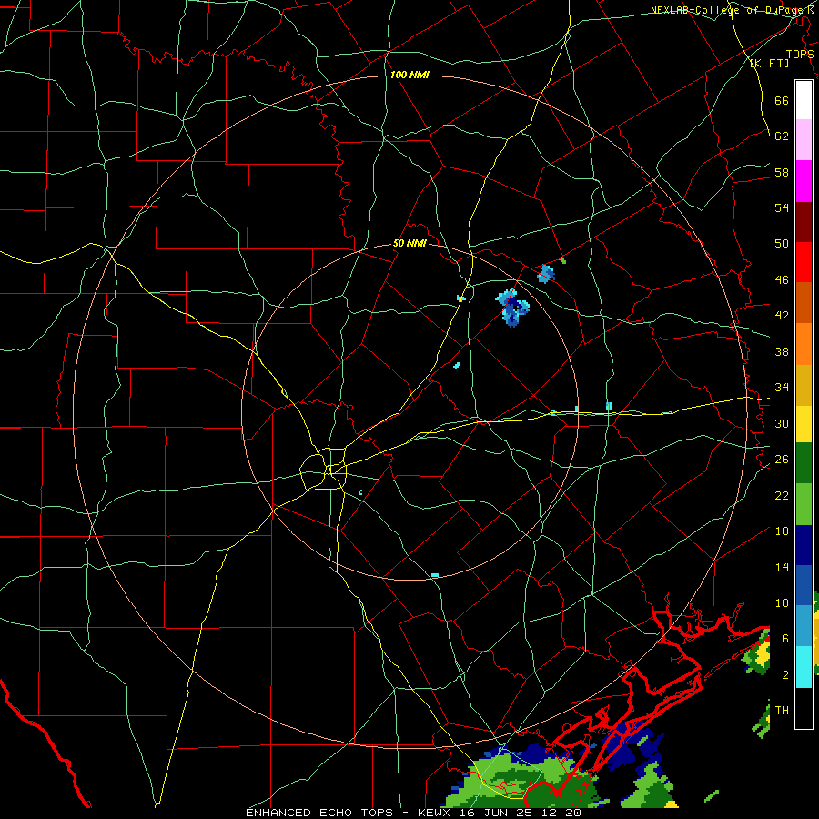819x819 pixels.
Task: Select the bright yellow legend swatch
Action: click(804, 424)
